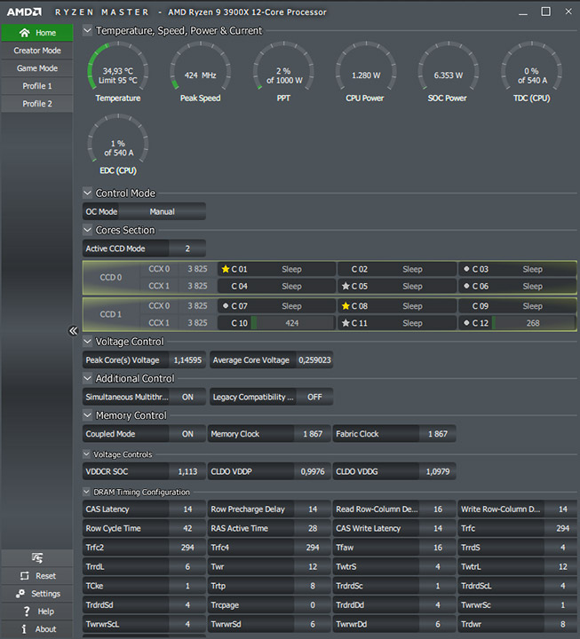Click the Row Cycle Time value 42
580x639 pixels.
tap(187, 528)
